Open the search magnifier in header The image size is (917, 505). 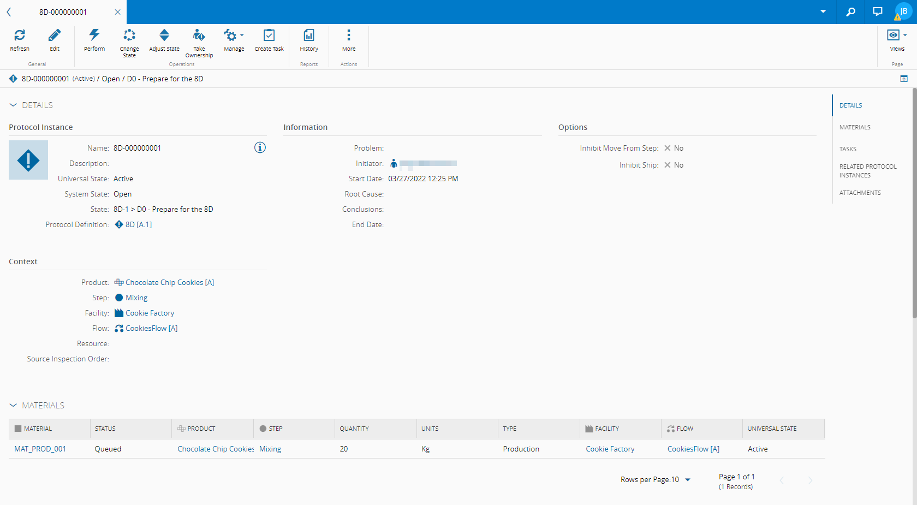click(x=850, y=11)
